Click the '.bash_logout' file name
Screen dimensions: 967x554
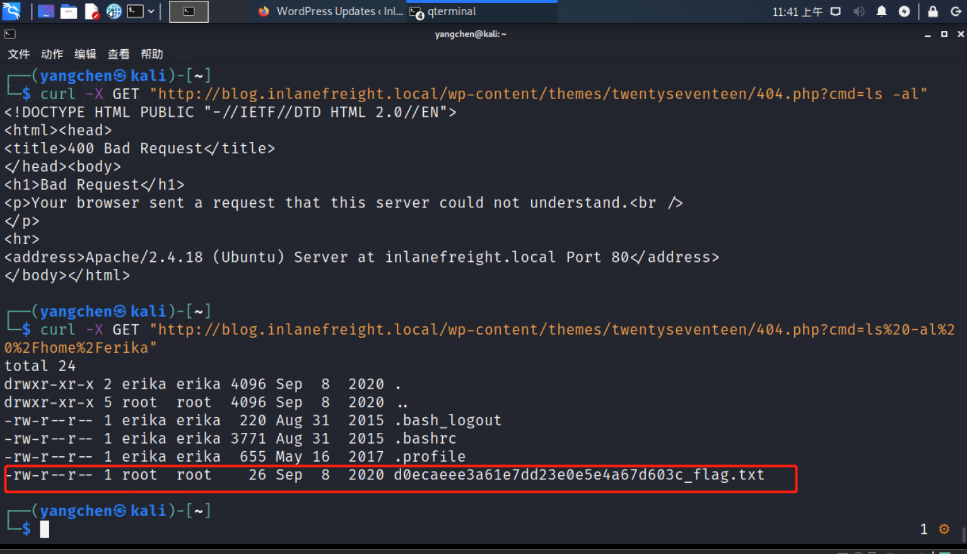[448, 421]
